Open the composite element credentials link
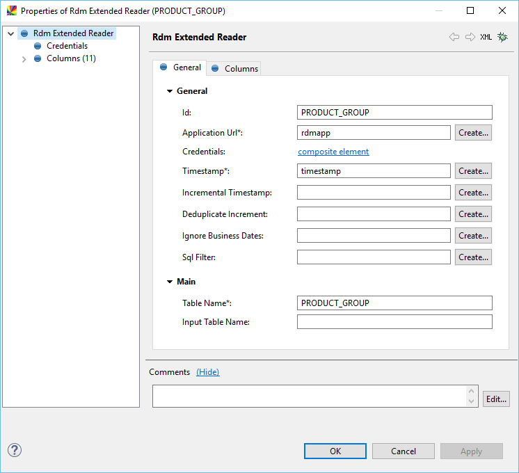The image size is (519, 473). pyautogui.click(x=333, y=152)
